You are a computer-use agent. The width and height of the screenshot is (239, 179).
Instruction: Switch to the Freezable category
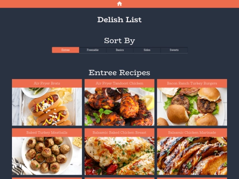click(x=93, y=50)
